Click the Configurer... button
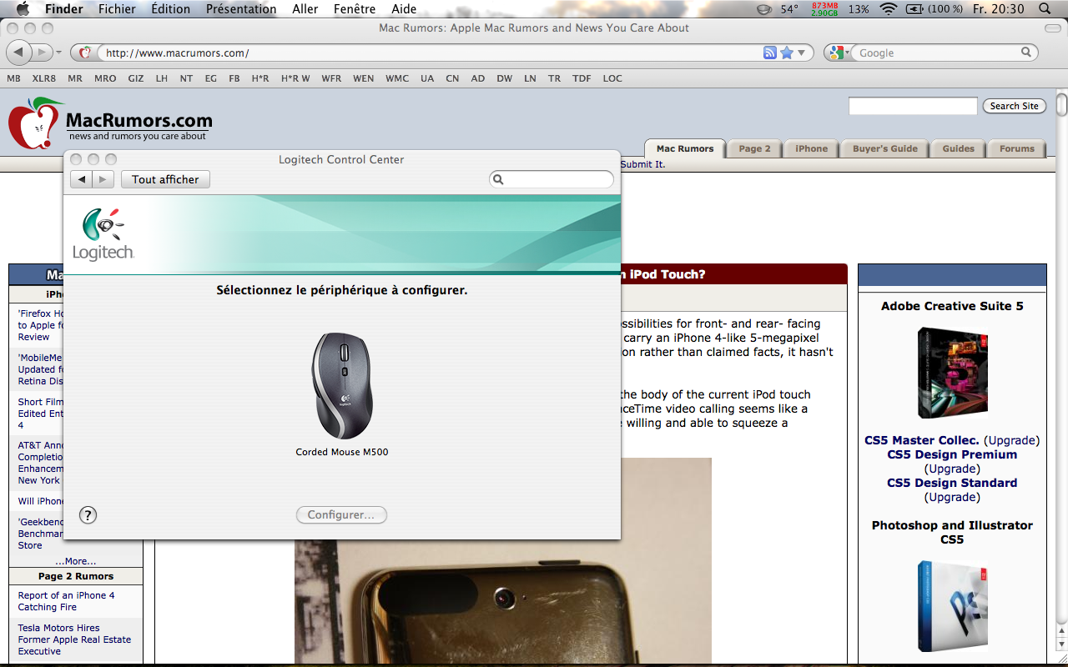Screen dimensions: 1068x667 341,514
